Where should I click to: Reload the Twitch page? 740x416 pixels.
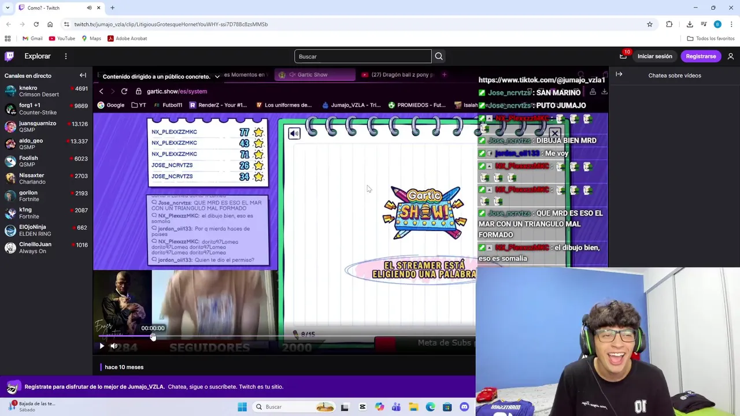coord(36,24)
